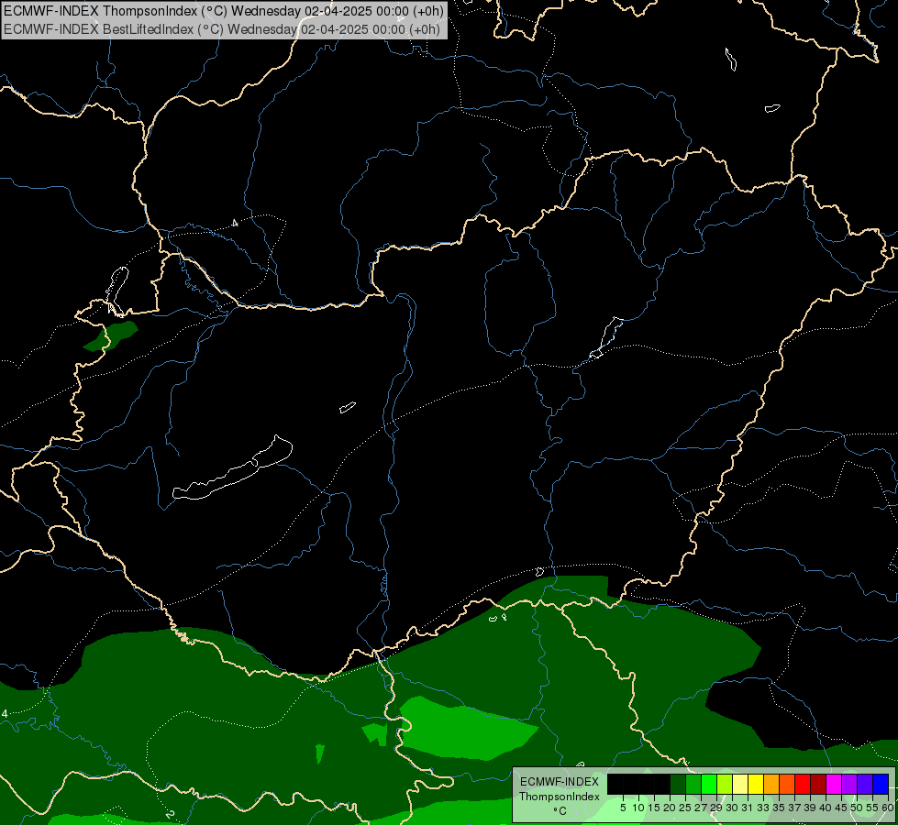Click the legend value 25
This screenshot has width=898, height=825.
pos(685,808)
